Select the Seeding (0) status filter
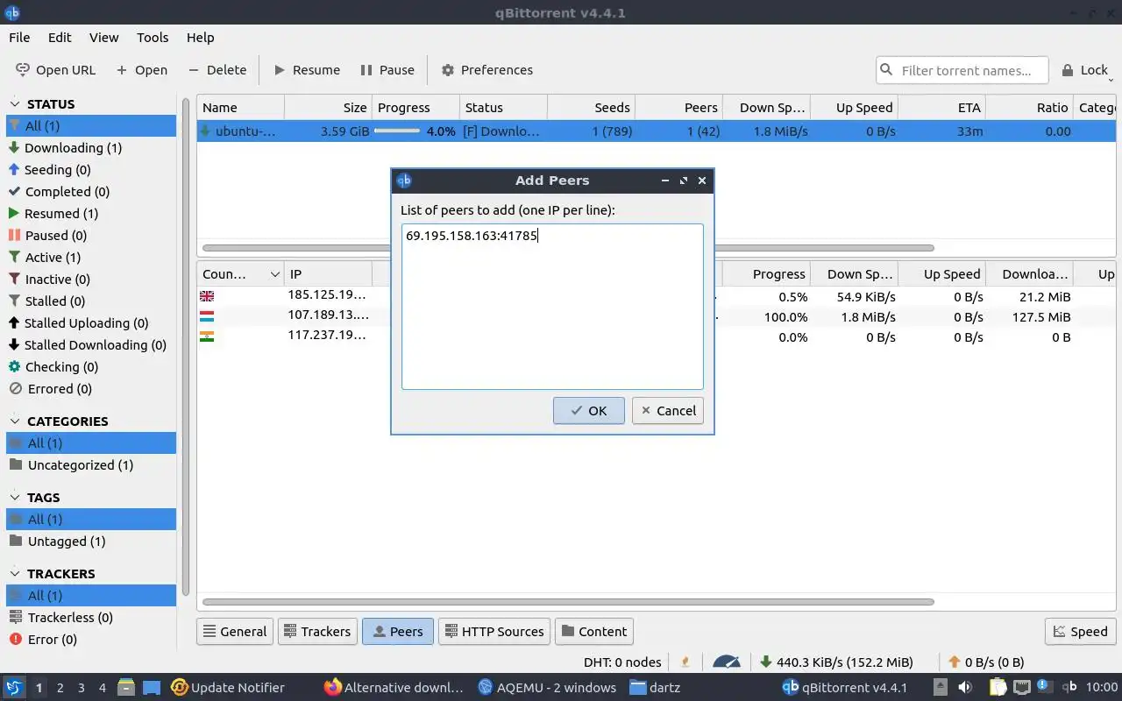The height and width of the screenshot is (701, 1122). click(x=91, y=170)
